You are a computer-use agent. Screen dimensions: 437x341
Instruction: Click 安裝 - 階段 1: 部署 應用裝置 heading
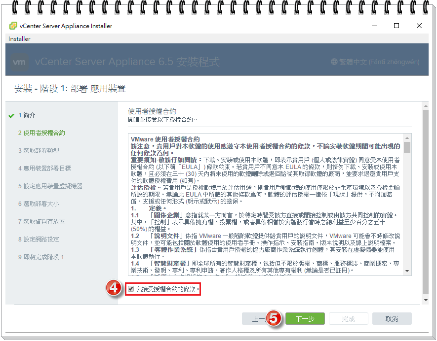(70, 89)
